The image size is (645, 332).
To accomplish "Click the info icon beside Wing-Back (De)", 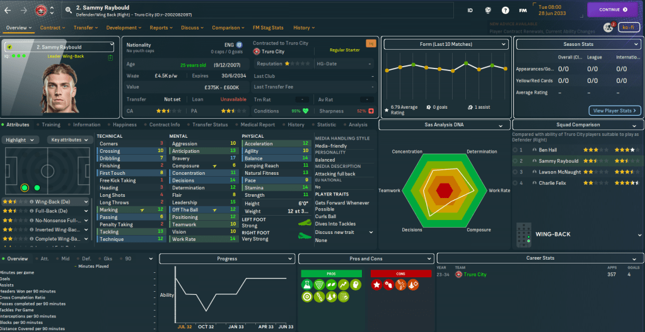I will 31,201.
